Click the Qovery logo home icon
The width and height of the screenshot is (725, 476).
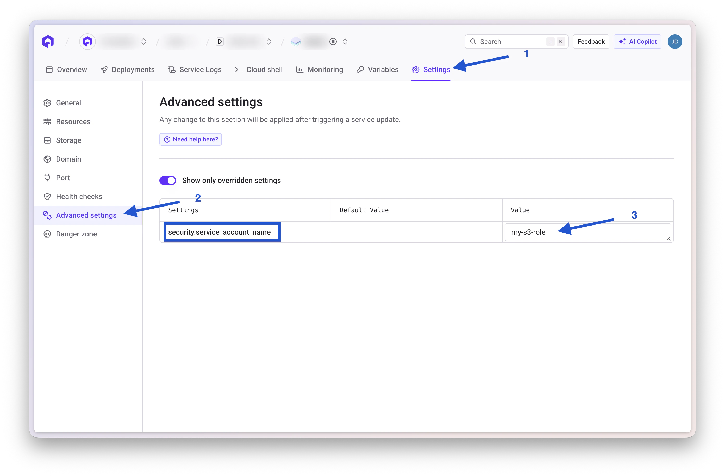(48, 41)
